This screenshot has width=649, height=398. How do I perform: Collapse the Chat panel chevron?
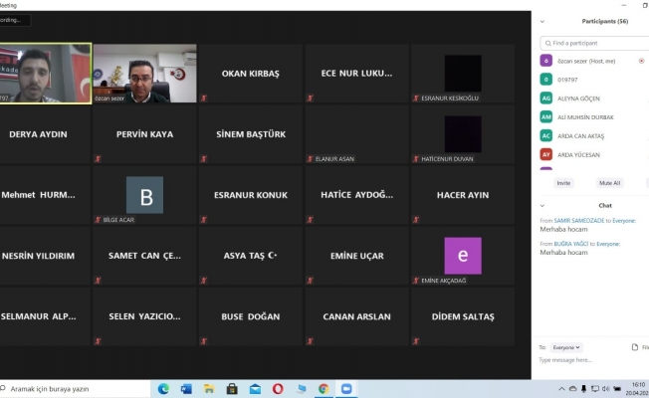(542, 205)
